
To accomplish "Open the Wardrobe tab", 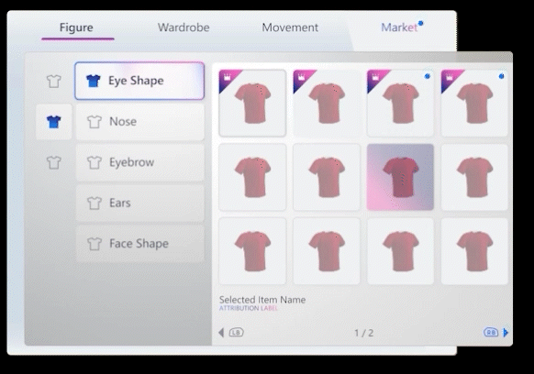I will tap(184, 27).
